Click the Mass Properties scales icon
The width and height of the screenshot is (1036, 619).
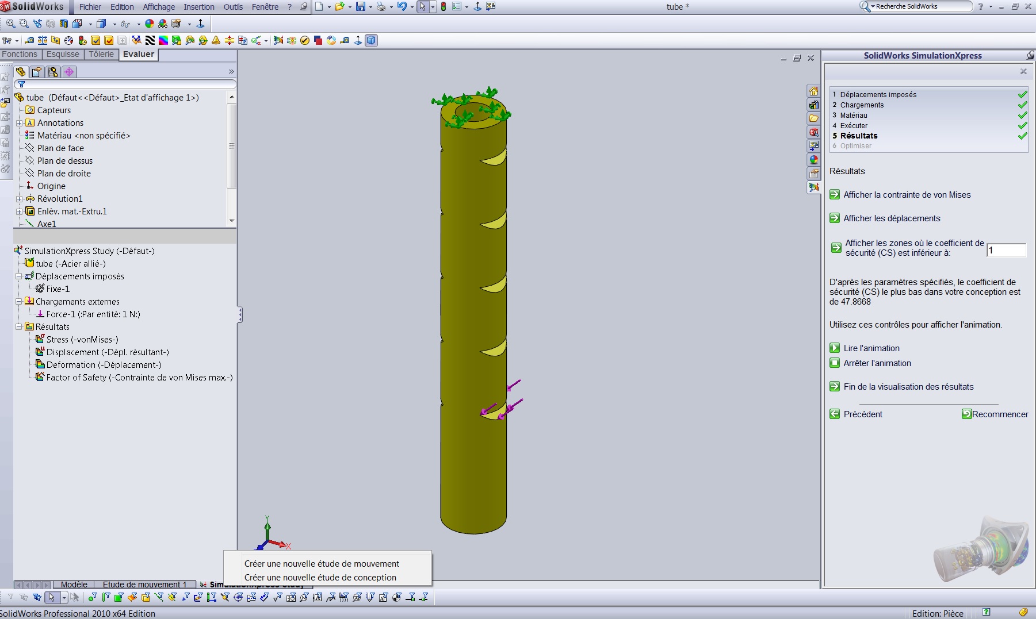click(43, 40)
